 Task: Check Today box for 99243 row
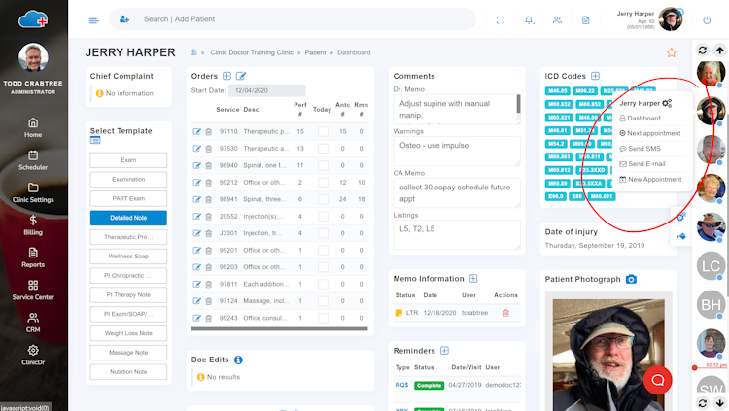(323, 319)
